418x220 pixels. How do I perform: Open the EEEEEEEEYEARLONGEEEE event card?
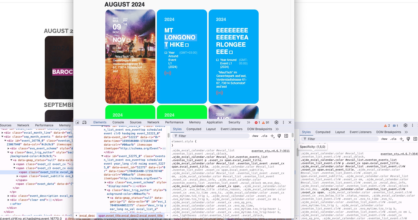point(234,56)
